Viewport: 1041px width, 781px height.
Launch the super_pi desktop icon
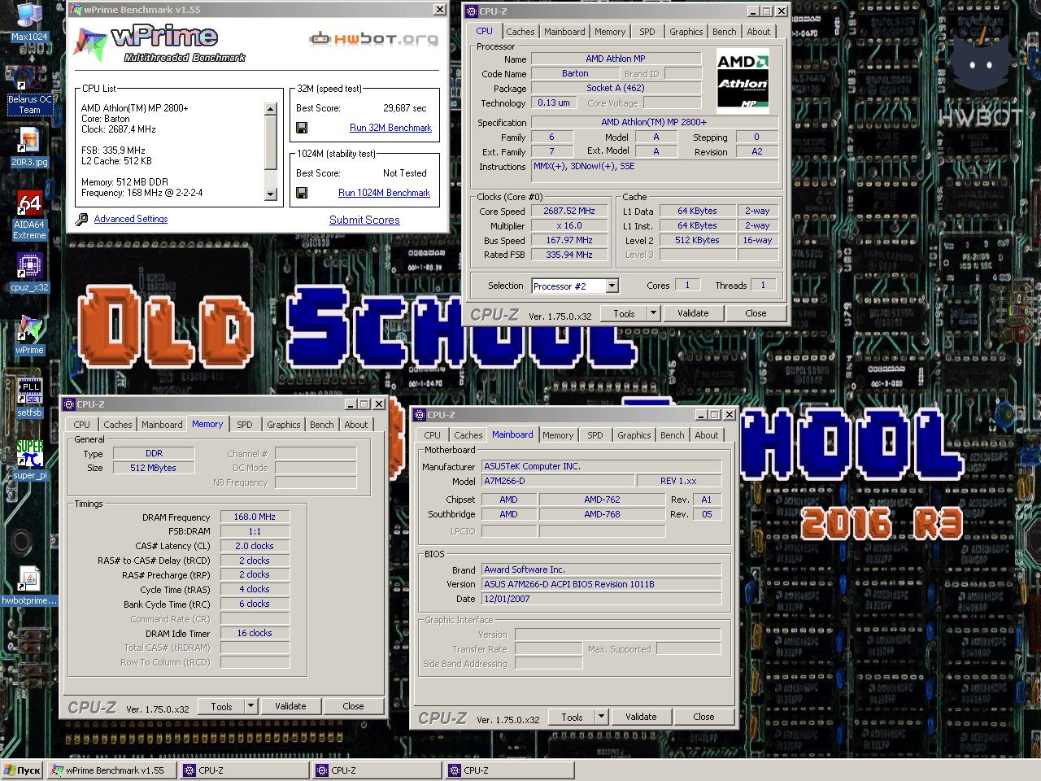(x=29, y=460)
